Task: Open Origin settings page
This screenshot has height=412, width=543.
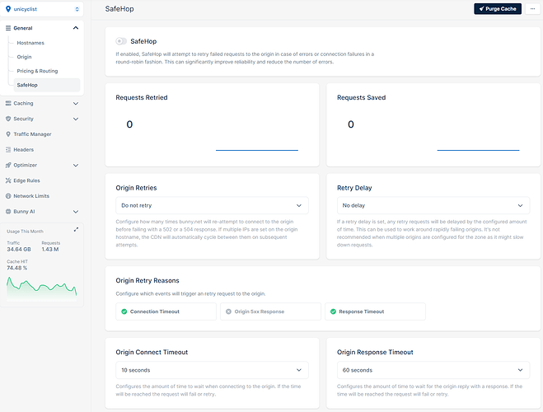Action: [24, 57]
